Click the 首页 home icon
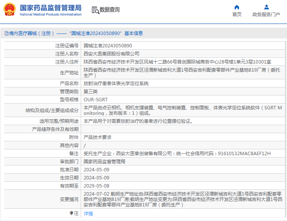The width and height of the screenshot is (287, 221). (x=237, y=7)
